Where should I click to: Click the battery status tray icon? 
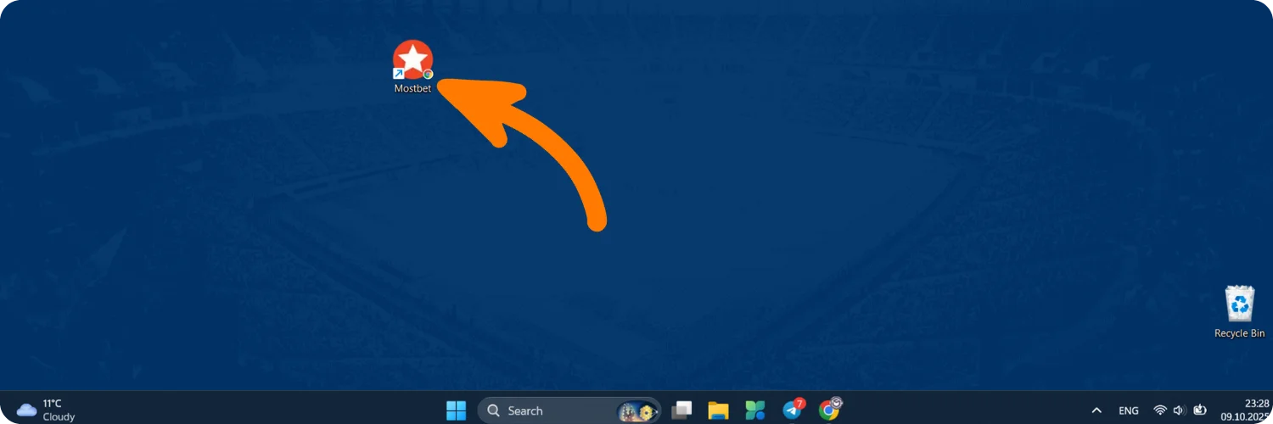coord(1200,410)
